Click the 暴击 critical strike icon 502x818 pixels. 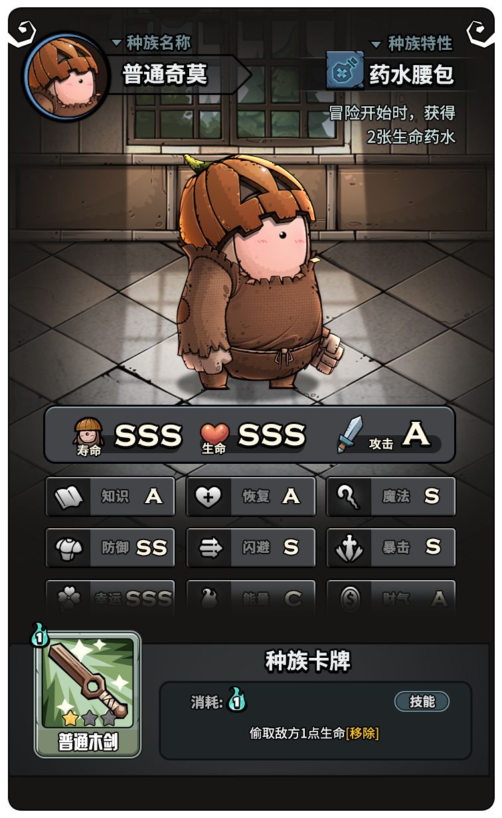(349, 548)
